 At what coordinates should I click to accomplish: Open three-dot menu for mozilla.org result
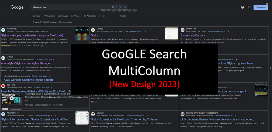coord(51,31)
